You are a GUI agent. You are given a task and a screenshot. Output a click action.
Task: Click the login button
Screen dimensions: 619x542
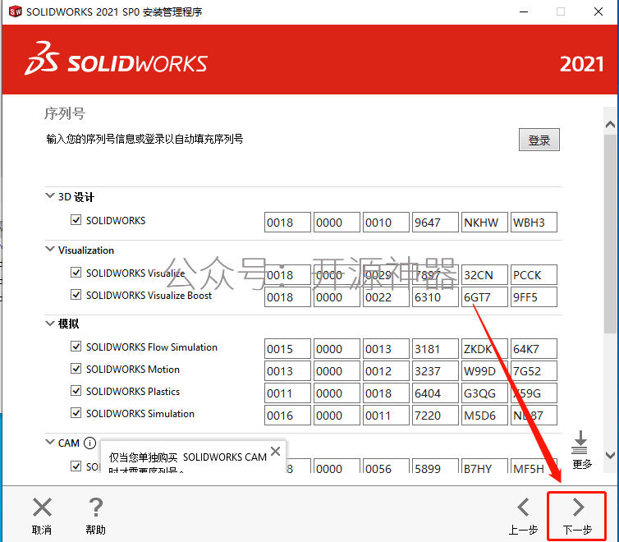pos(539,140)
